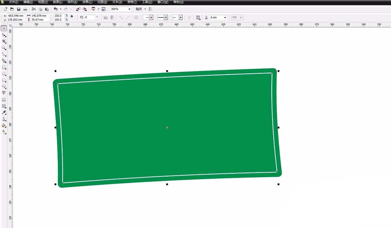Open the start arrowhead dropdown
Screen dimensions: 391x228
[151, 18]
